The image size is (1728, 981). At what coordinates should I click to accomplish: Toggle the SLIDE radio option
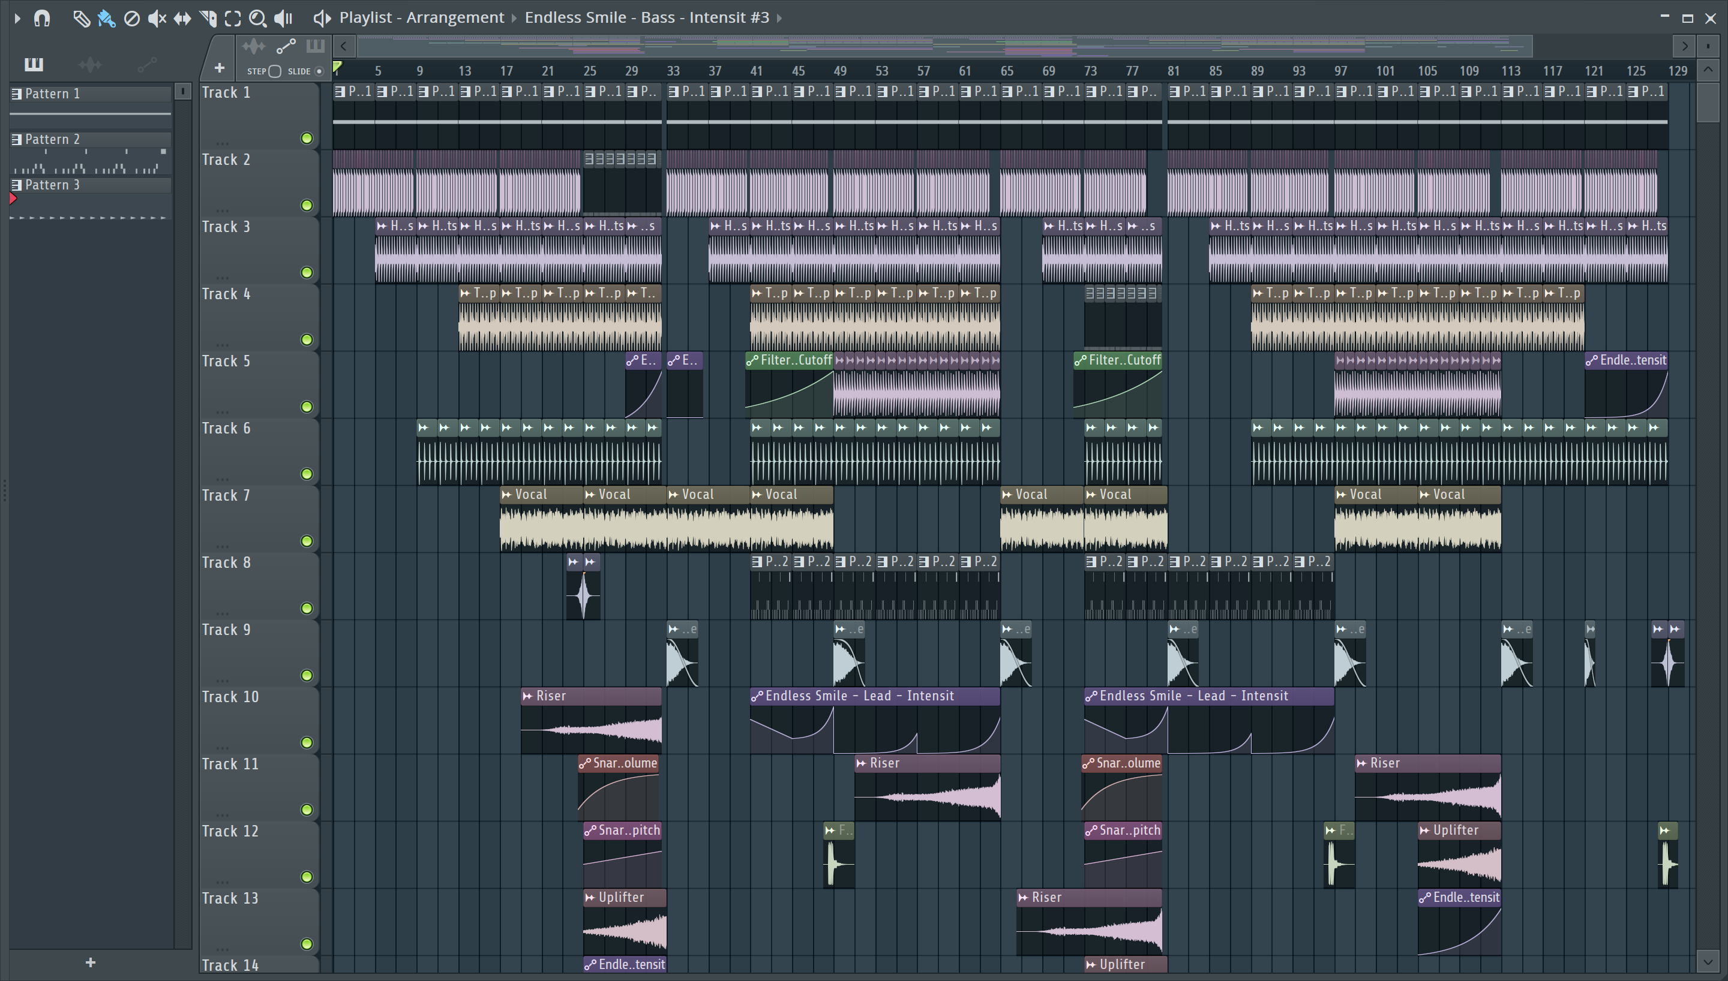(x=319, y=71)
